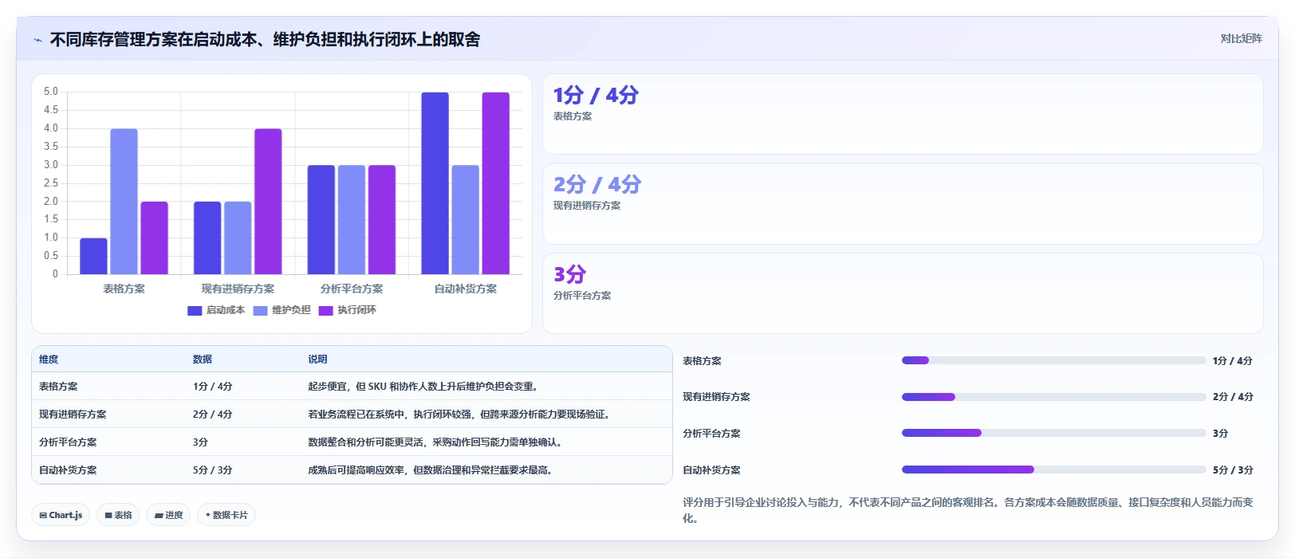Click 表格方案 执行闭环 bar in chart
1295x558 pixels.
pyautogui.click(x=154, y=238)
